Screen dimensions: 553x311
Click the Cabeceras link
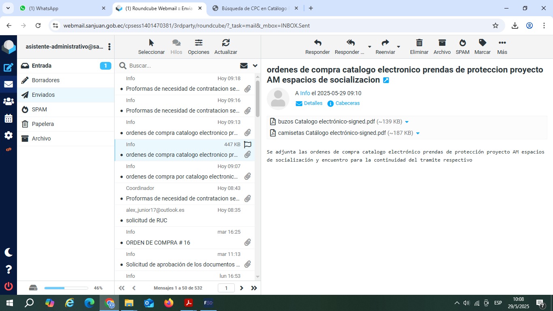tap(347, 103)
